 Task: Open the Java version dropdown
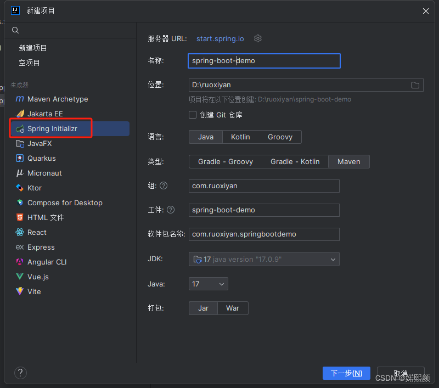[x=208, y=284]
